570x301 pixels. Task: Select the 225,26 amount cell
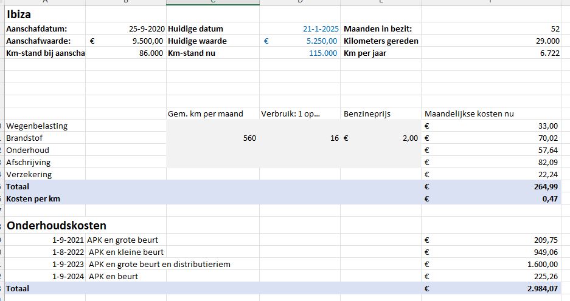coord(491,276)
